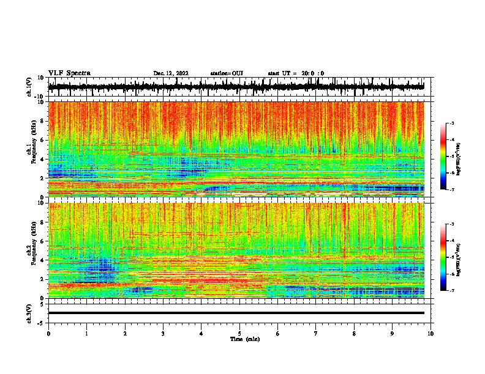This screenshot has height=374, width=485.
Task: Click time axis tick label "2"
Action: pyautogui.click(x=125, y=334)
